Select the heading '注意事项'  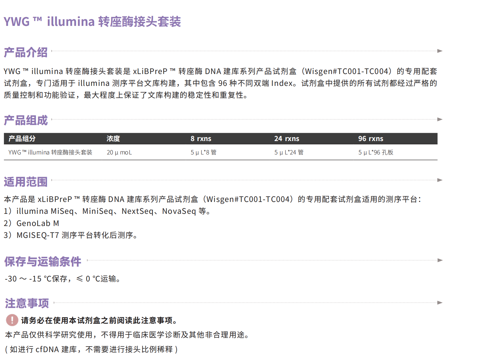point(27,303)
